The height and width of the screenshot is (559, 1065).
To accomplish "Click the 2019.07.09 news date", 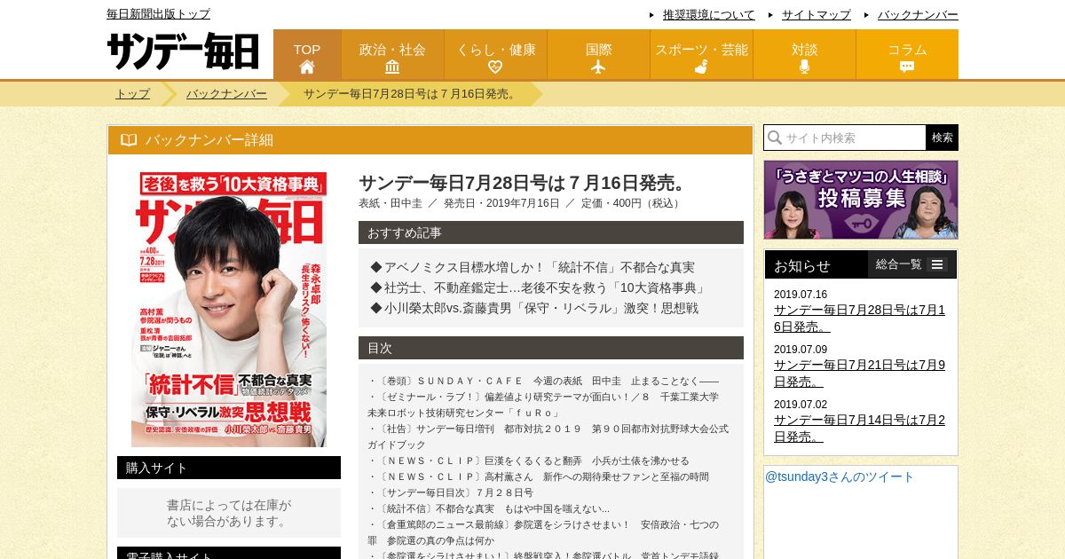I will click(801, 350).
